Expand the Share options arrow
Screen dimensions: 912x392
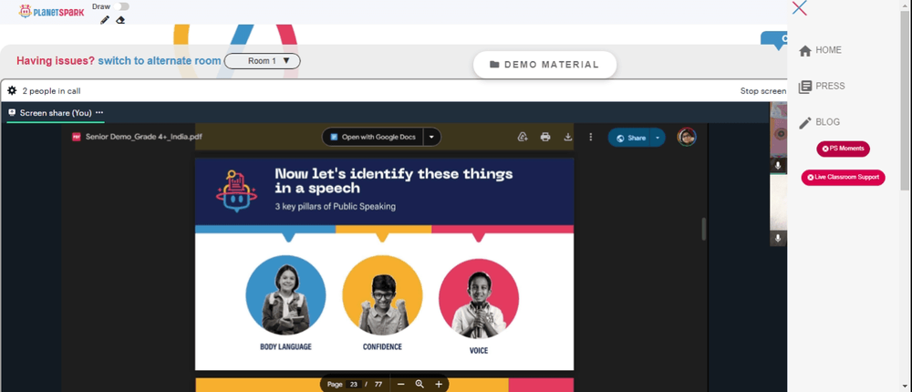coord(658,138)
